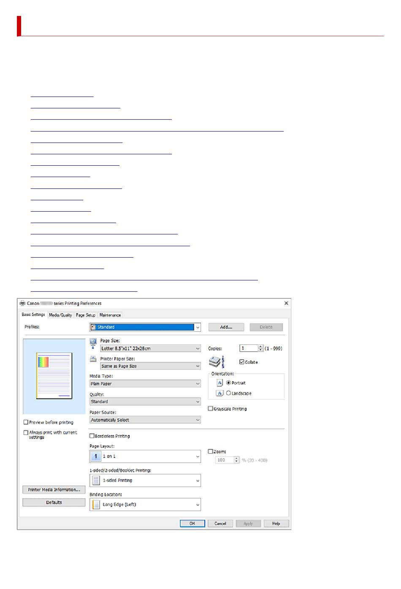Open the Media/Quality tab
The width and height of the screenshot is (401, 589).
coord(60,315)
